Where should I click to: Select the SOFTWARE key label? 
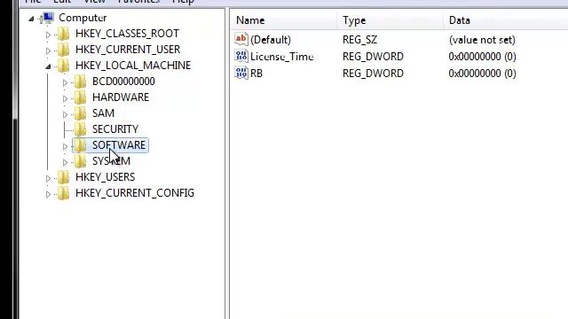[x=119, y=145]
